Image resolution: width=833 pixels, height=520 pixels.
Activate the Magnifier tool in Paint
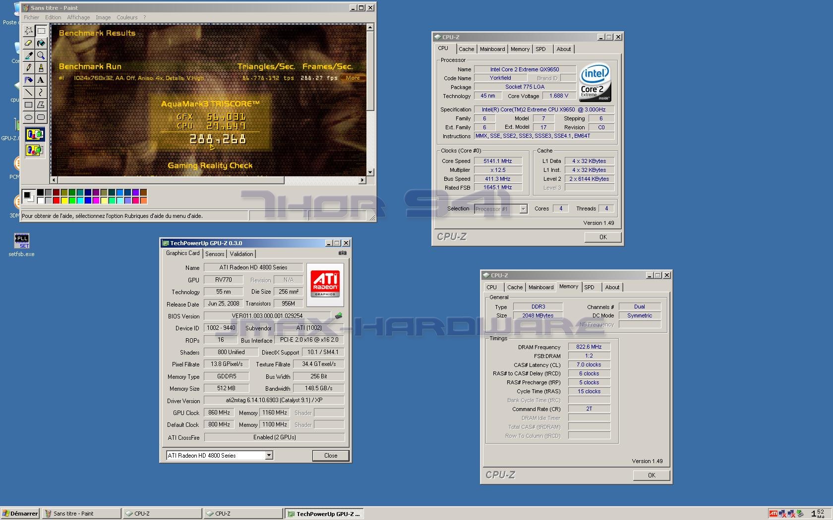click(41, 55)
